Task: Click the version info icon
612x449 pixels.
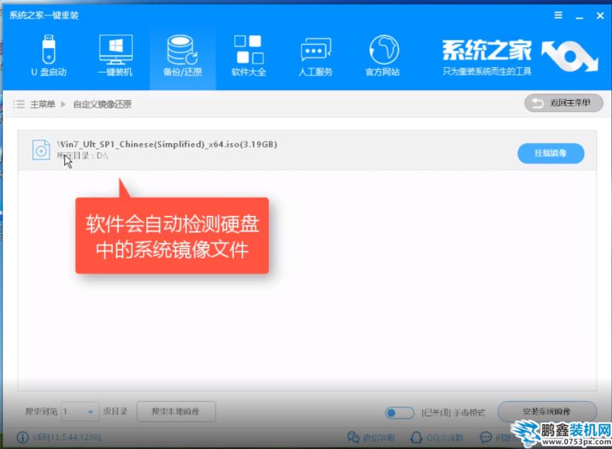Action: [x=23, y=437]
